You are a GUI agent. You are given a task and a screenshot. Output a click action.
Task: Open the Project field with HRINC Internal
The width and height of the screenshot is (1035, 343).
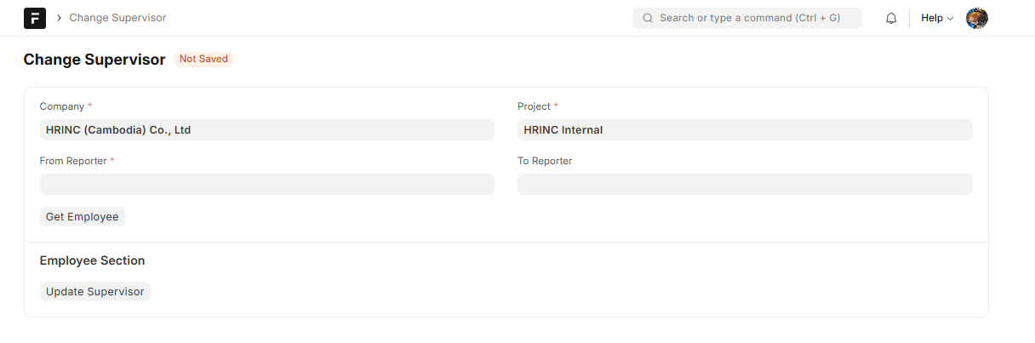click(744, 130)
